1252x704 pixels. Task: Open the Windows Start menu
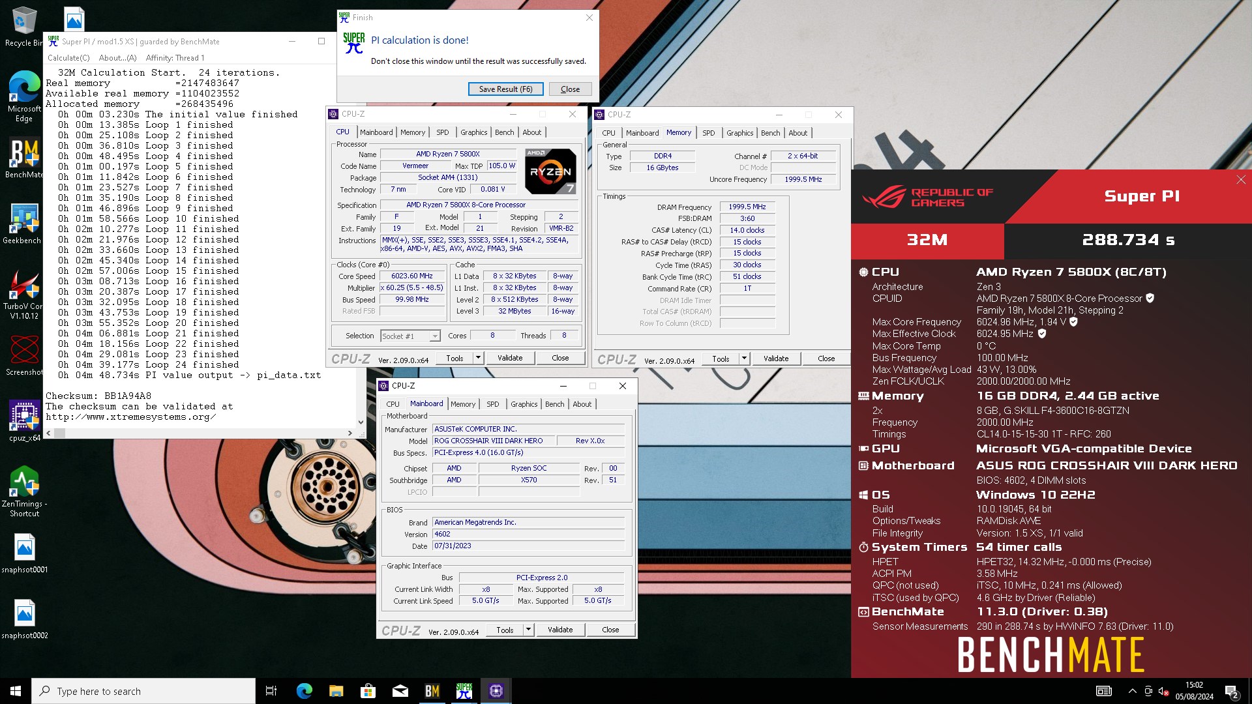[16, 691]
